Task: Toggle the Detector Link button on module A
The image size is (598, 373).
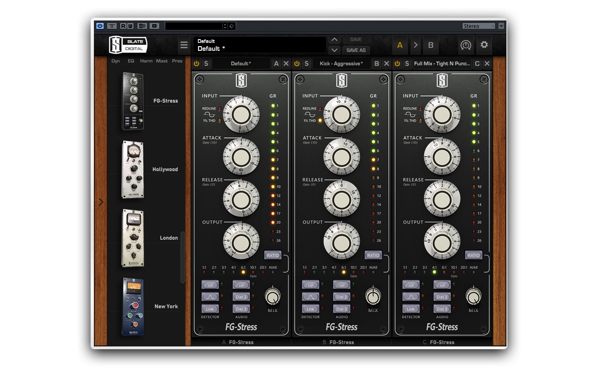Action: point(210,309)
